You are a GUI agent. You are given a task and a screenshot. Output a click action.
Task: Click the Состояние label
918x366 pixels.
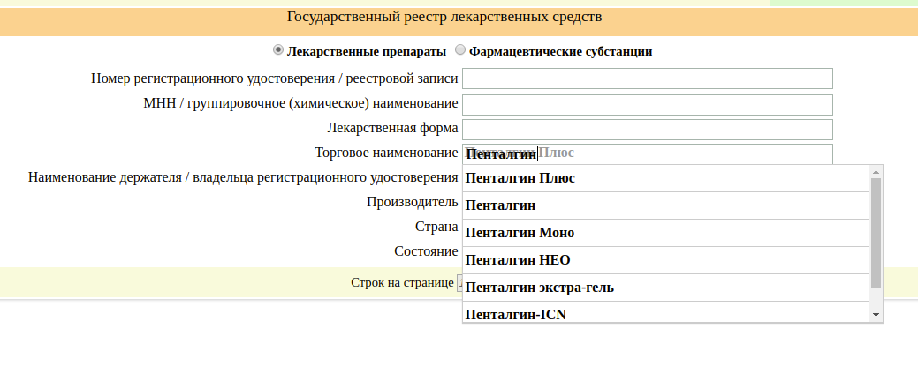(426, 251)
